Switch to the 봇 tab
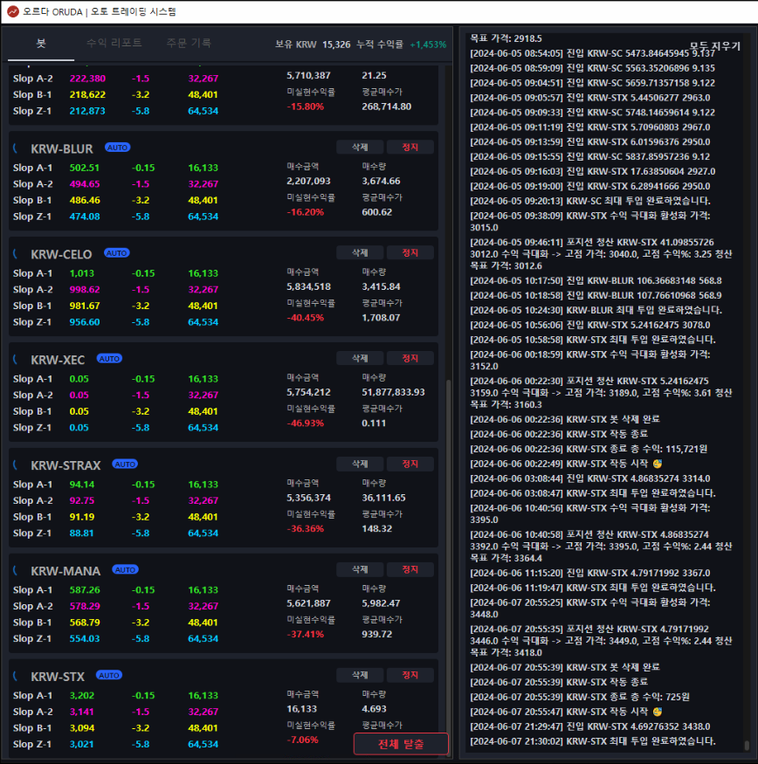 point(41,44)
